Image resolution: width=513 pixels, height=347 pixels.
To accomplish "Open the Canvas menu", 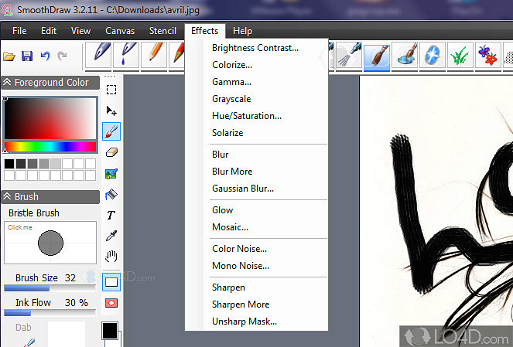I will tap(120, 31).
